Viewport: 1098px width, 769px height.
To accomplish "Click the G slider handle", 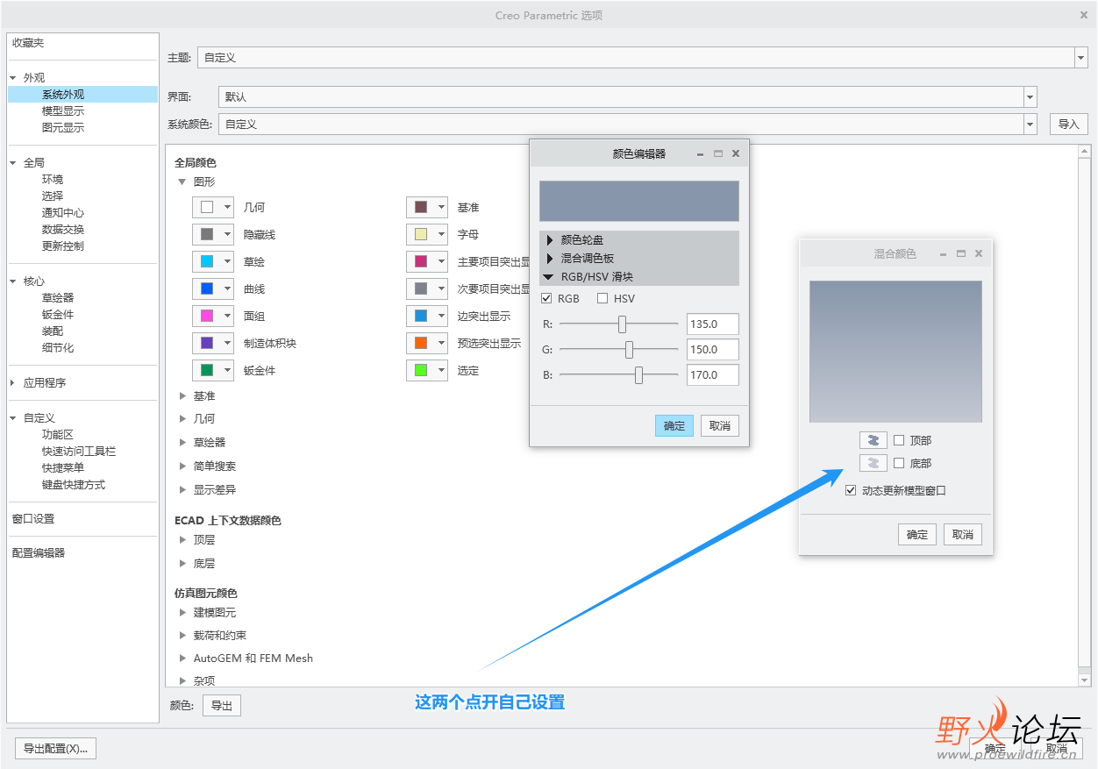I will pos(629,350).
